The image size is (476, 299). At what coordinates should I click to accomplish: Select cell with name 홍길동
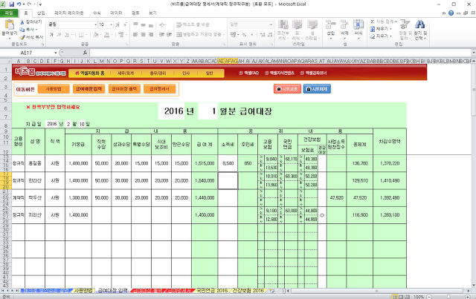tap(35, 163)
